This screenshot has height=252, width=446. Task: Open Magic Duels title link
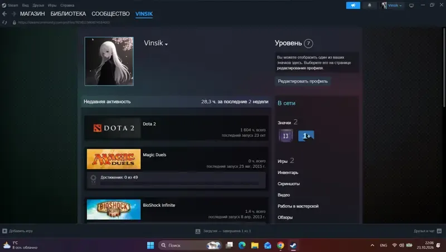click(x=154, y=155)
